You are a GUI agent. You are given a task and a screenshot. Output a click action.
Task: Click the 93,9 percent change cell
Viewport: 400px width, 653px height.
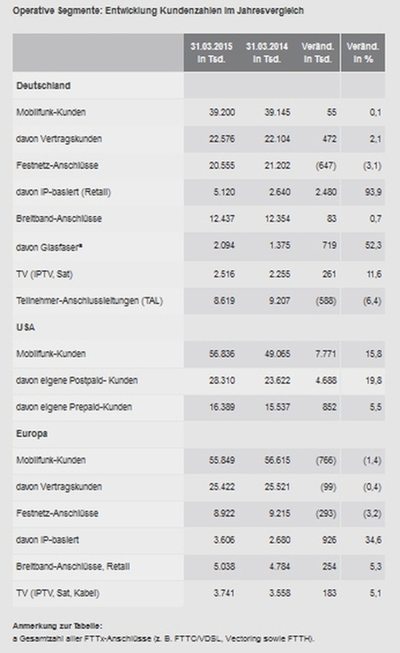point(373,192)
